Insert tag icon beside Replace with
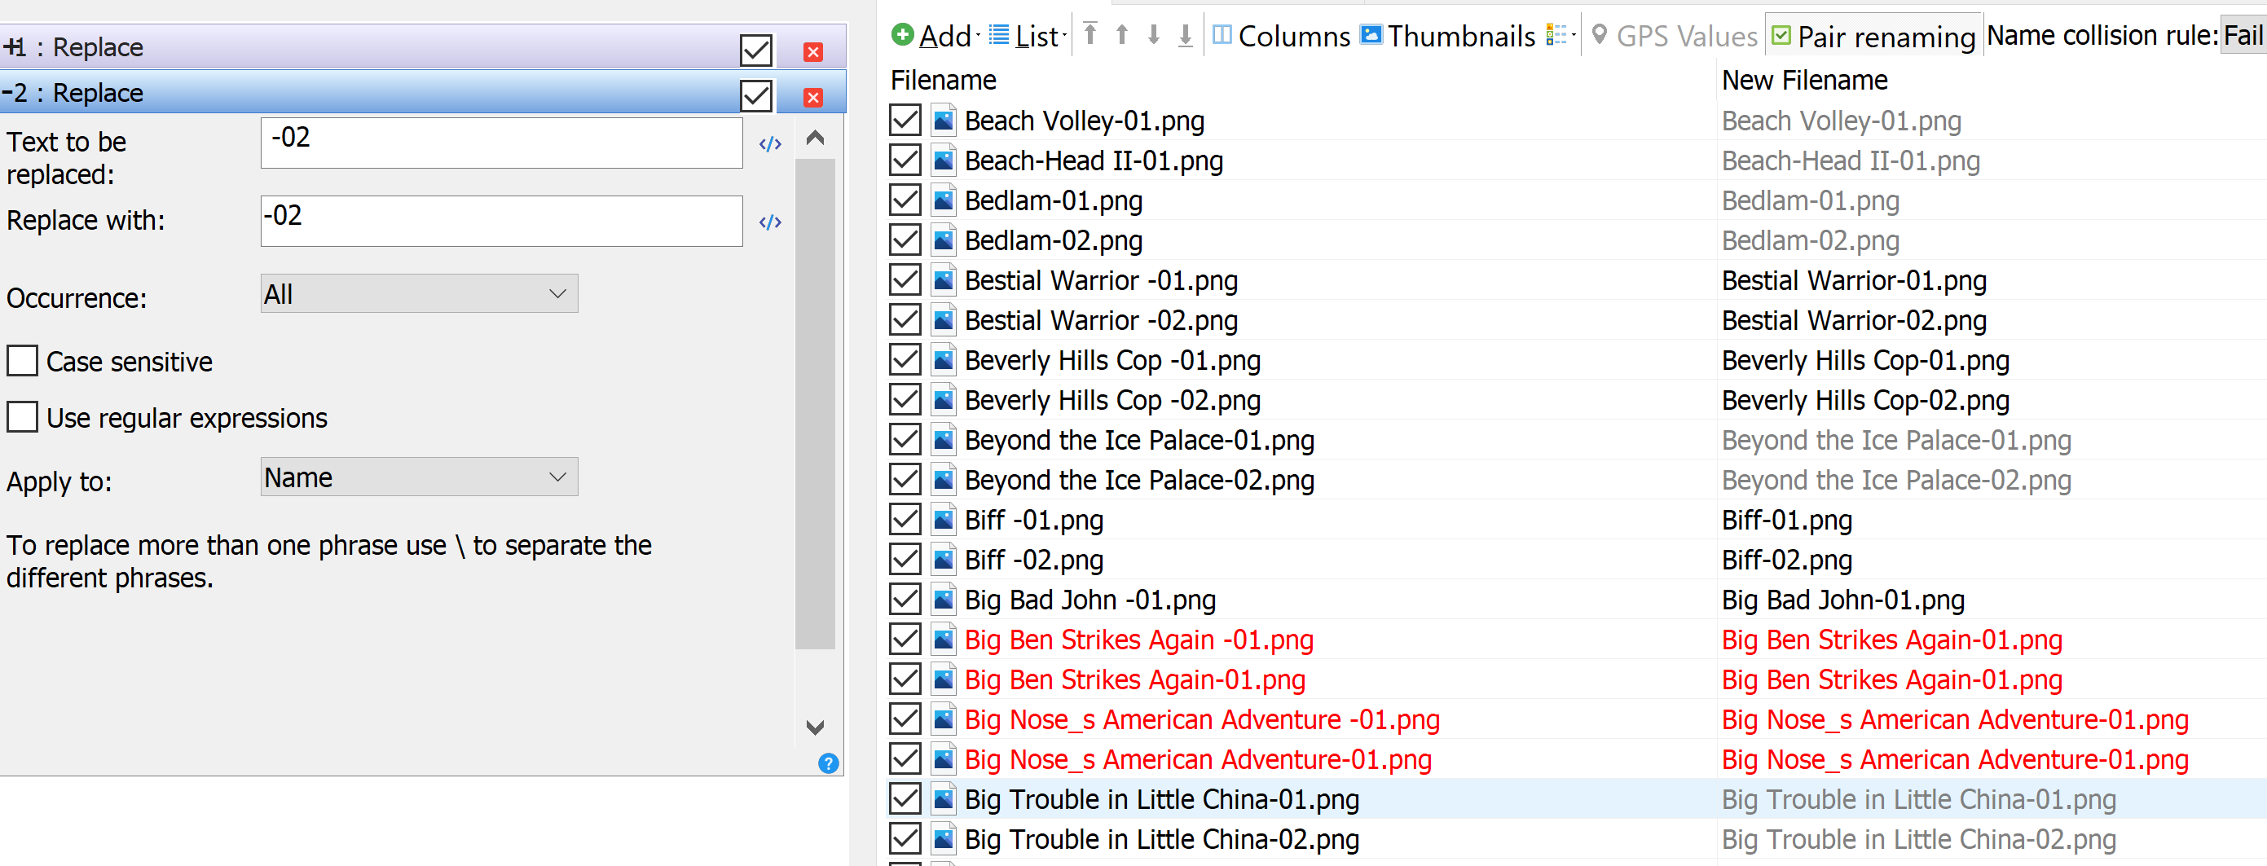 [770, 222]
